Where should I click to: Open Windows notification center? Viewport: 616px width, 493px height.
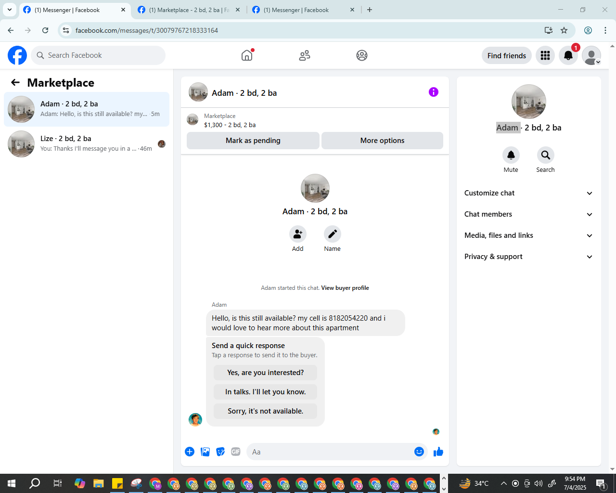coord(601,483)
